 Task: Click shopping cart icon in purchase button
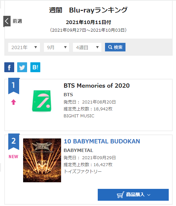[121, 195]
